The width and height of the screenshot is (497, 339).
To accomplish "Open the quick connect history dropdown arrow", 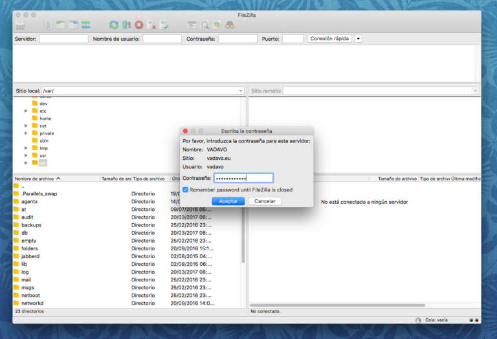I will click(x=358, y=39).
